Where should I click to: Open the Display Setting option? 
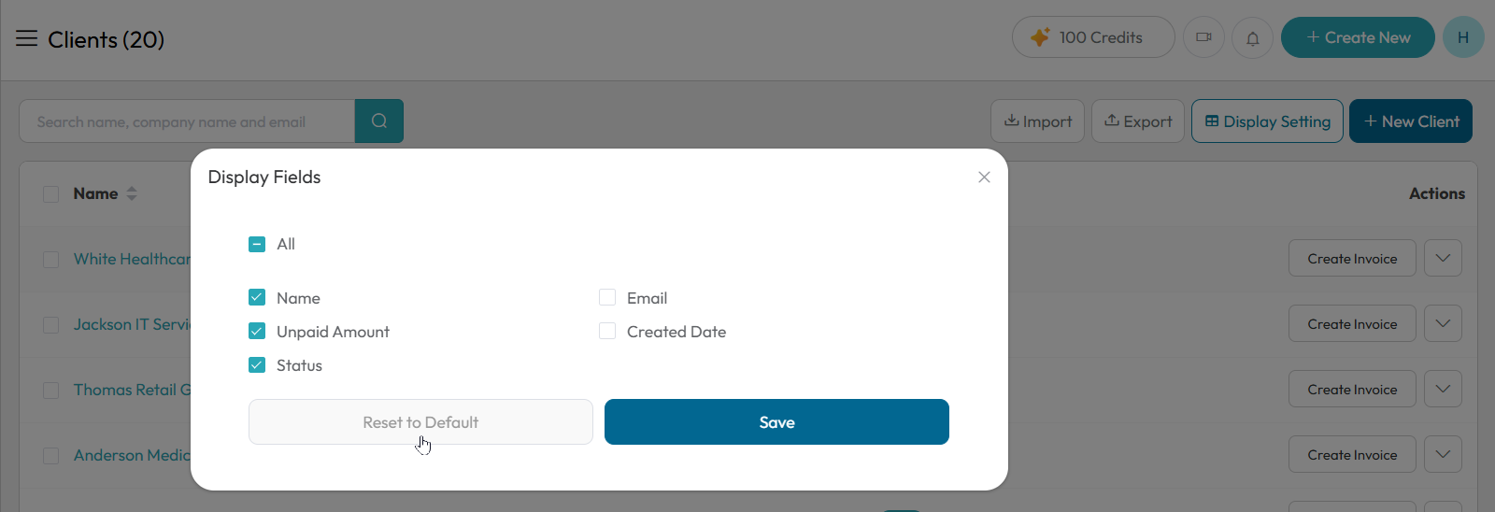(x=1267, y=121)
